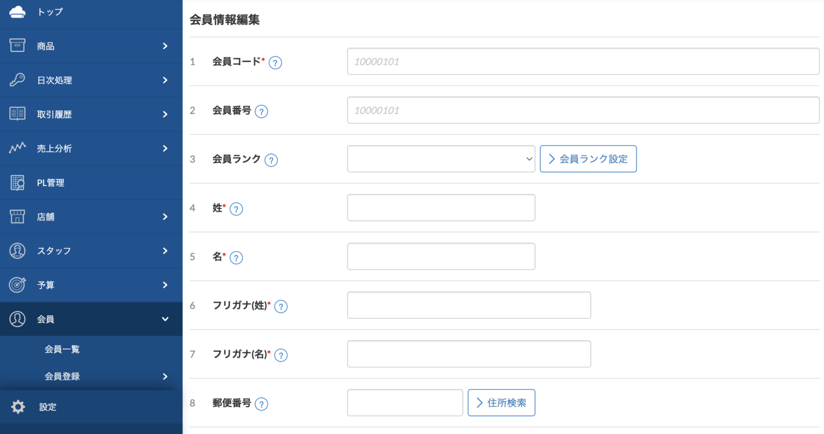Collapse the 会員 sidebar section
Viewport: 824px width, 434px height.
click(164, 319)
